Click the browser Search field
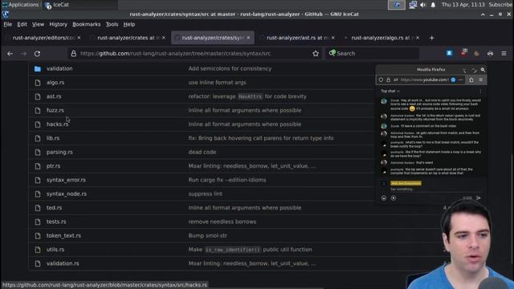 [372, 54]
